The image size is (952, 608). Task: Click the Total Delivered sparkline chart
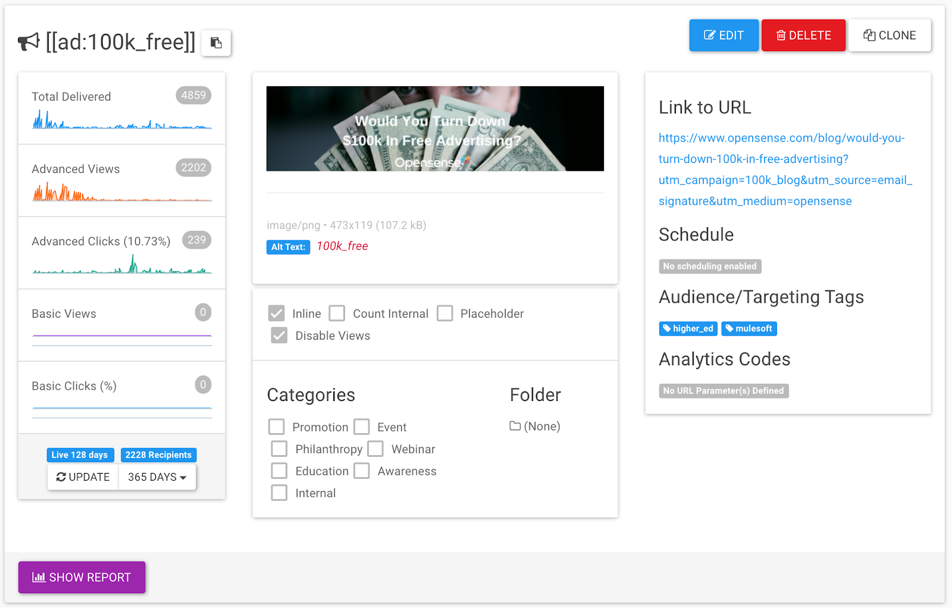[122, 120]
